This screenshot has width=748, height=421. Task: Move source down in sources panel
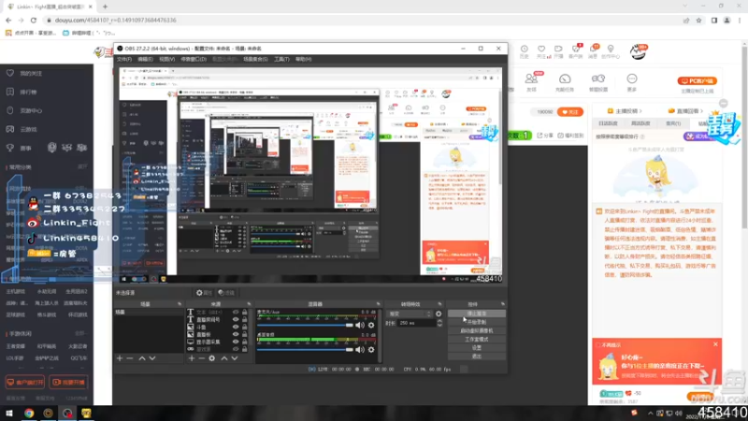(x=235, y=358)
